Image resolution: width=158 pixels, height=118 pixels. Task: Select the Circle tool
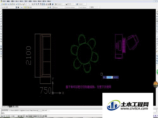coord(1,26)
